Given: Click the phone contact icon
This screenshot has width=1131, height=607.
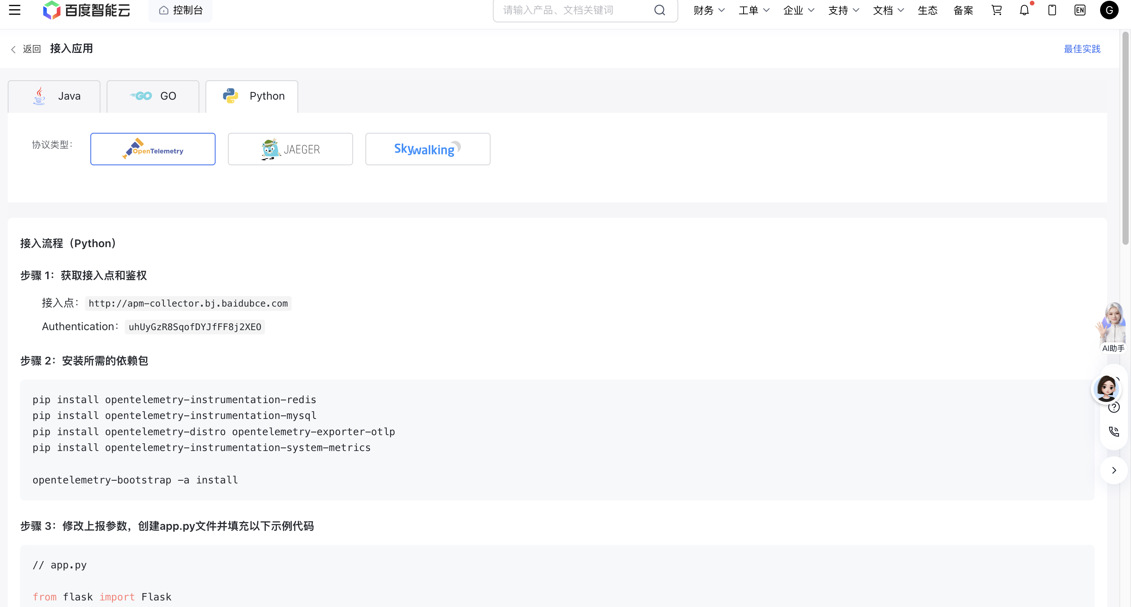Looking at the screenshot, I should coord(1114,432).
